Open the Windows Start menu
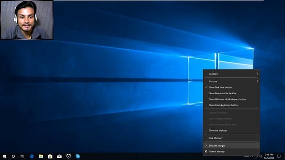Viewport: 285px width, 160px height. [x=4, y=156]
